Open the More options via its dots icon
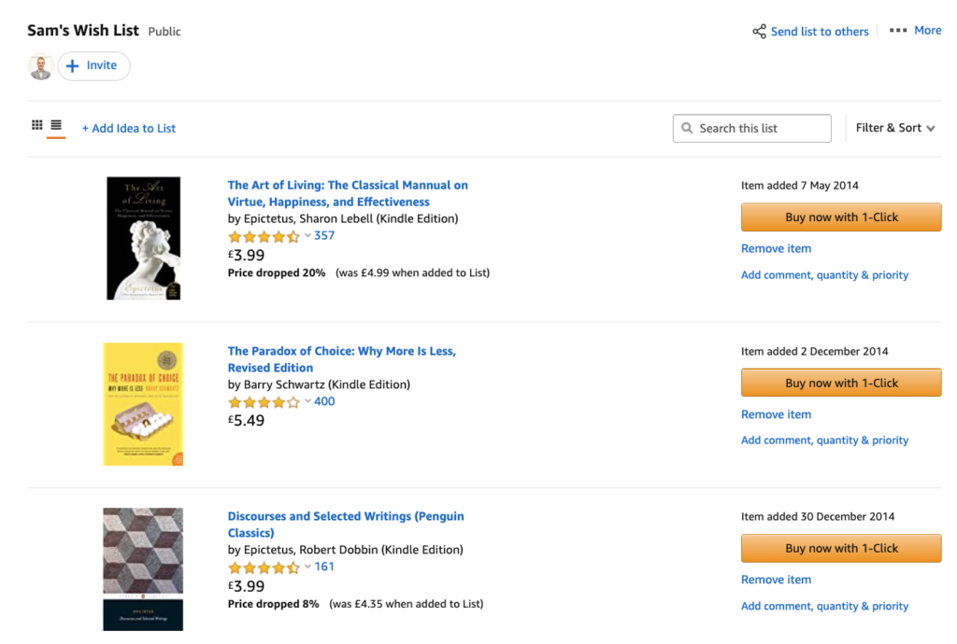This screenshot has width=957, height=644. [898, 30]
